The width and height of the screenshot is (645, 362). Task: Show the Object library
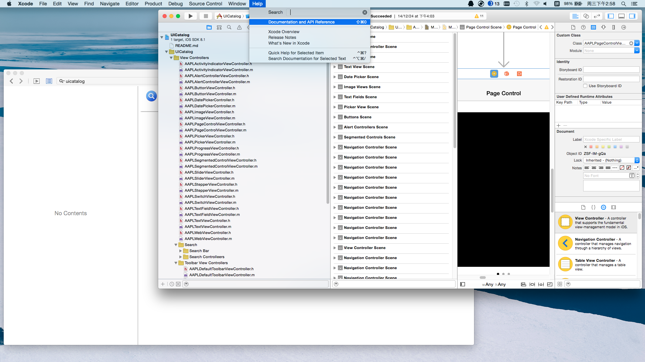(x=603, y=207)
